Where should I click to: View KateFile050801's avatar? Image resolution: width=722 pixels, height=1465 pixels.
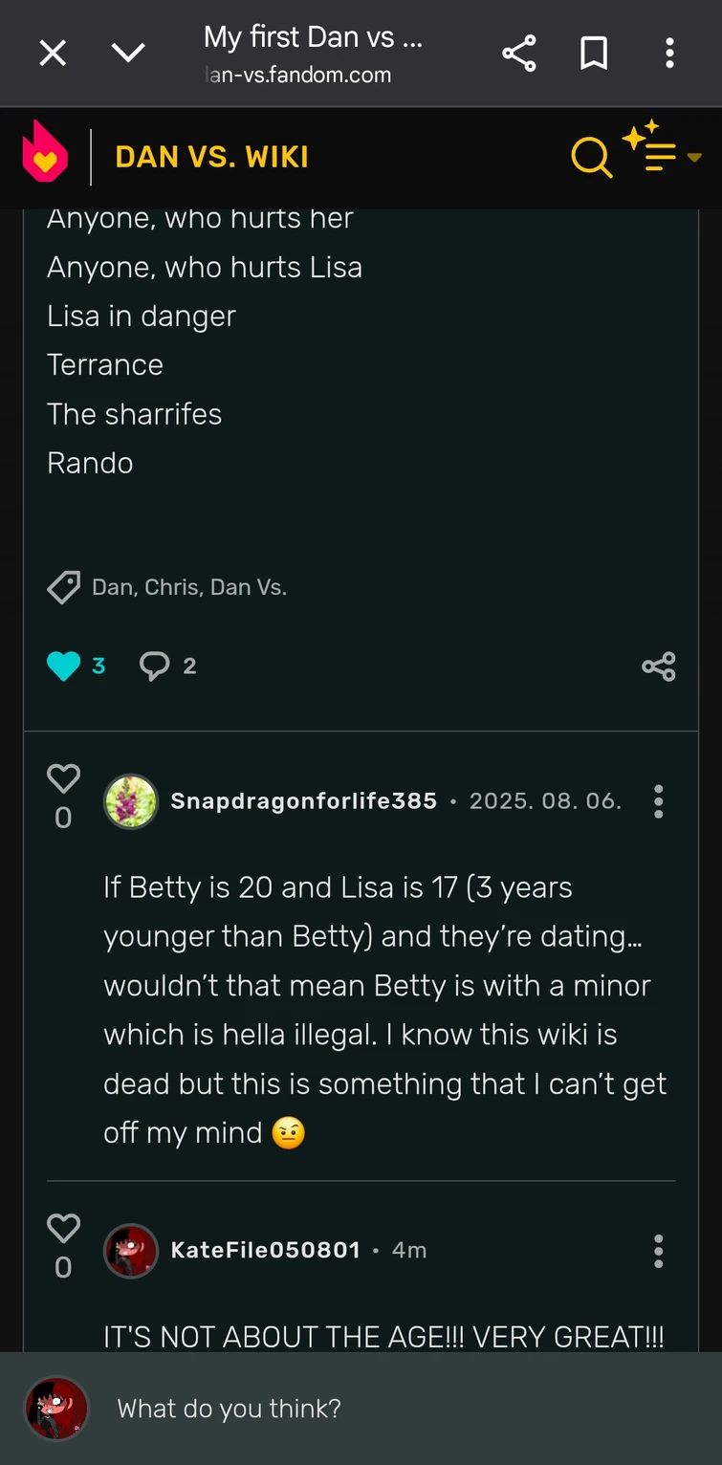[130, 1251]
